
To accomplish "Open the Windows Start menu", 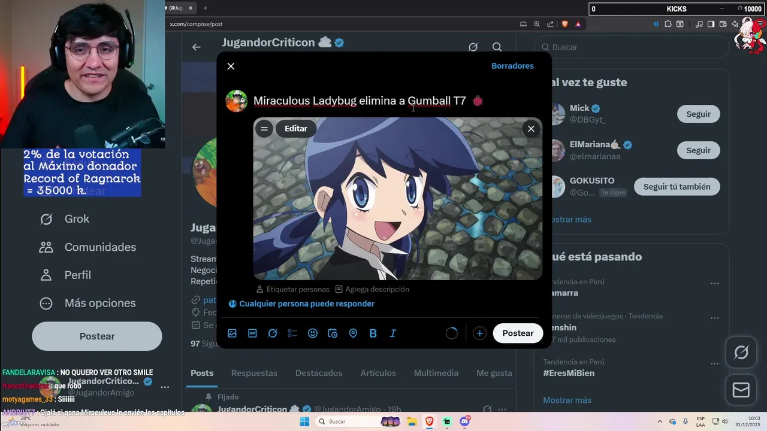I will tap(304, 421).
